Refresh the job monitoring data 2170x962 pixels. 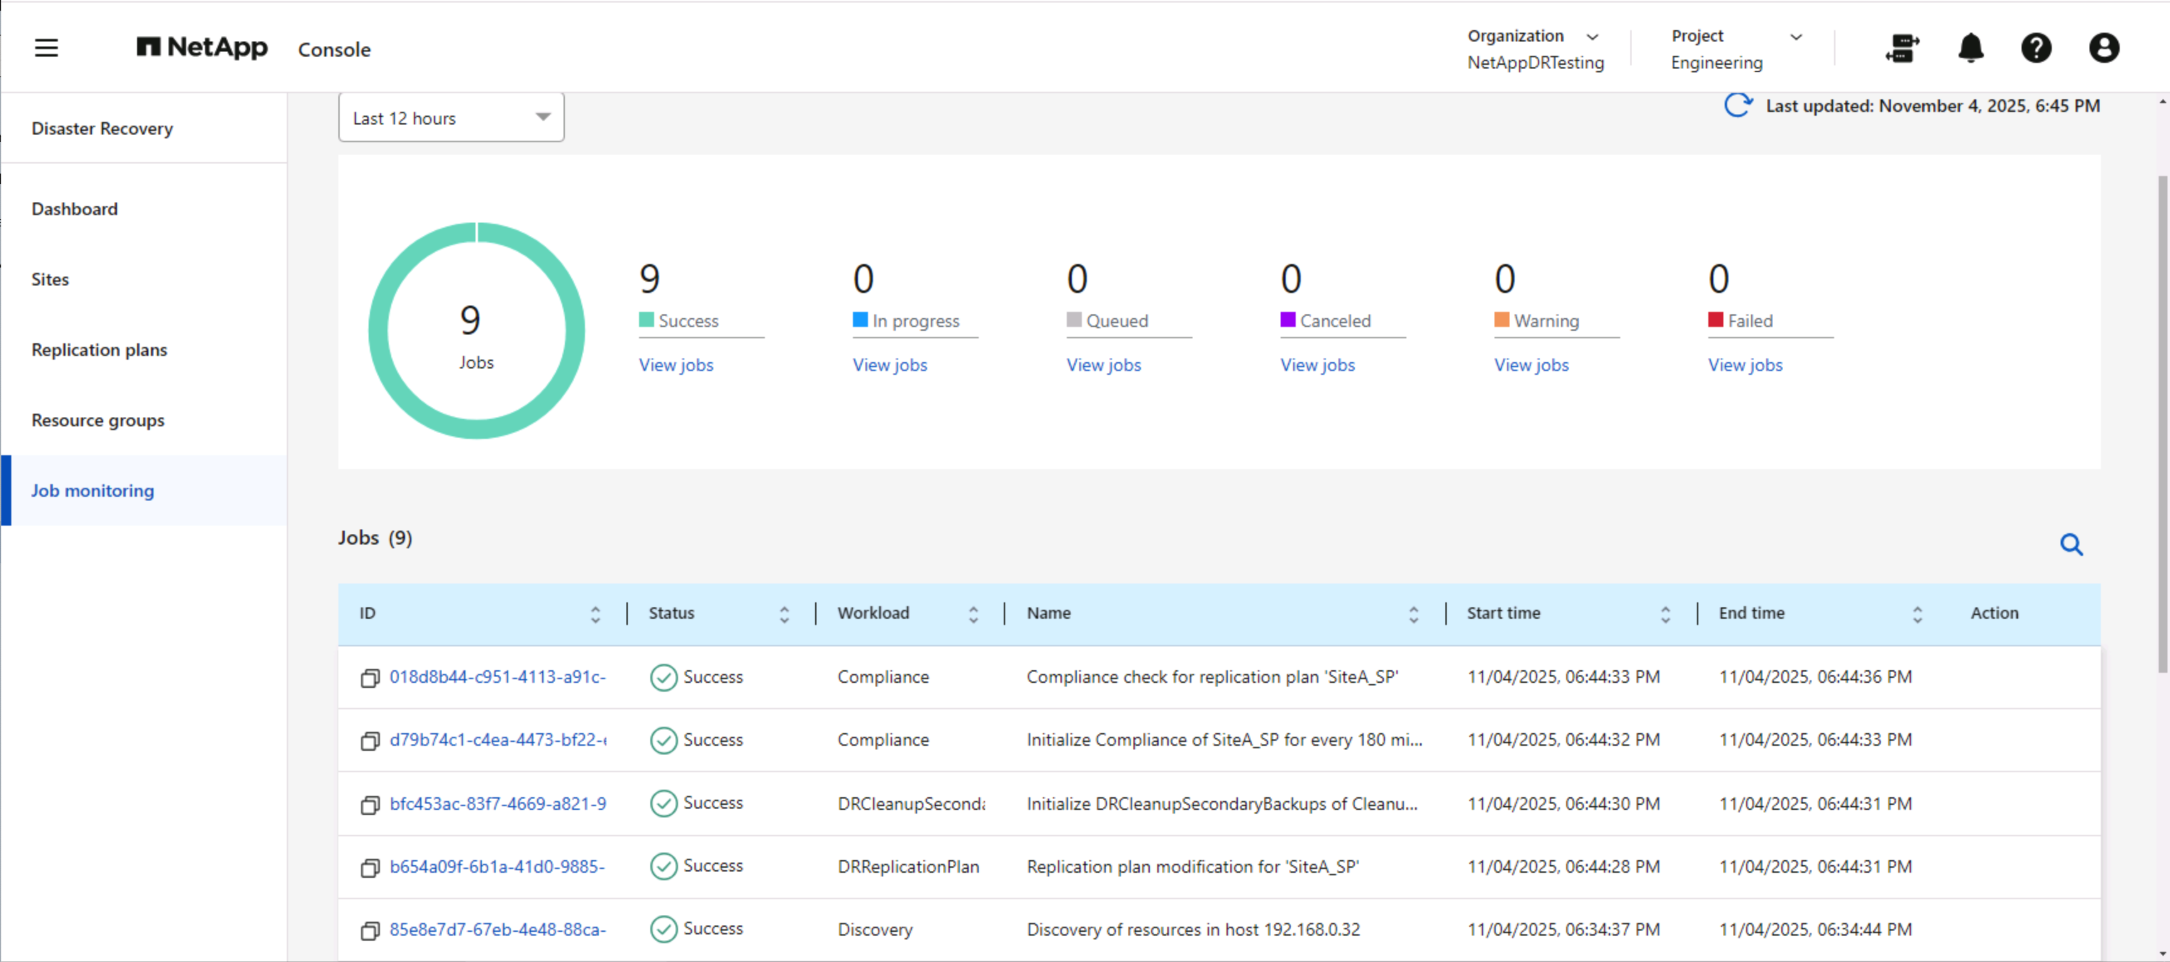(x=1737, y=105)
